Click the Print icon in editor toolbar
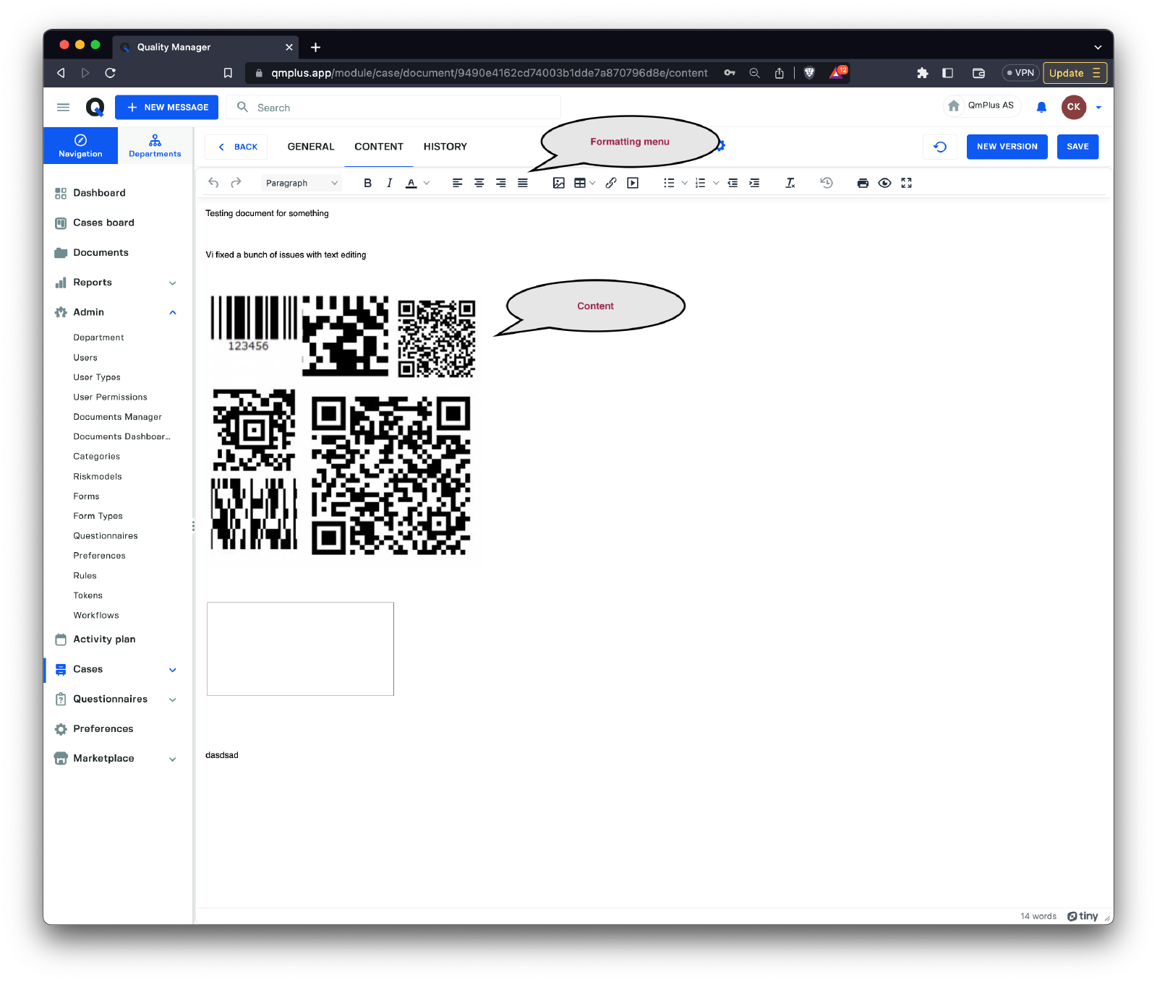 coord(863,183)
